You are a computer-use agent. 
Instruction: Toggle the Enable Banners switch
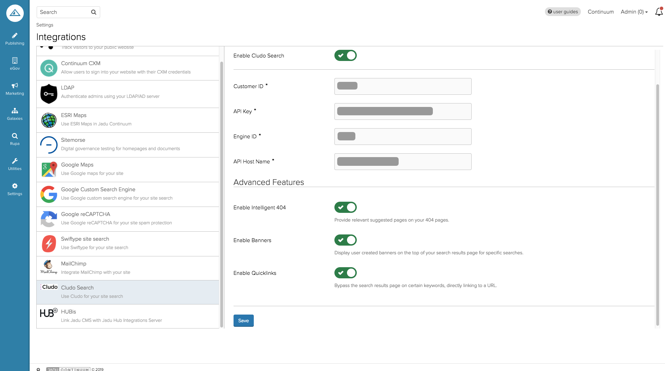pyautogui.click(x=345, y=240)
